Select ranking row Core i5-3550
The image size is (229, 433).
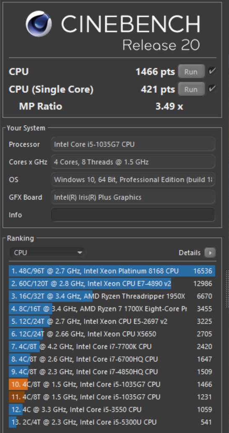click(x=112, y=409)
